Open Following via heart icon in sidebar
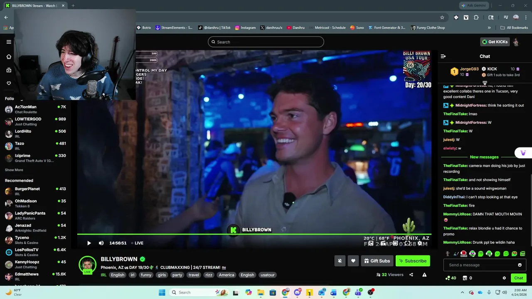532x299 pixels. click(x=9, y=83)
